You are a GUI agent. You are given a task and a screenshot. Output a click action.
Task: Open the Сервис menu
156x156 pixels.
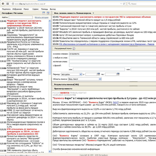(35, 9)
